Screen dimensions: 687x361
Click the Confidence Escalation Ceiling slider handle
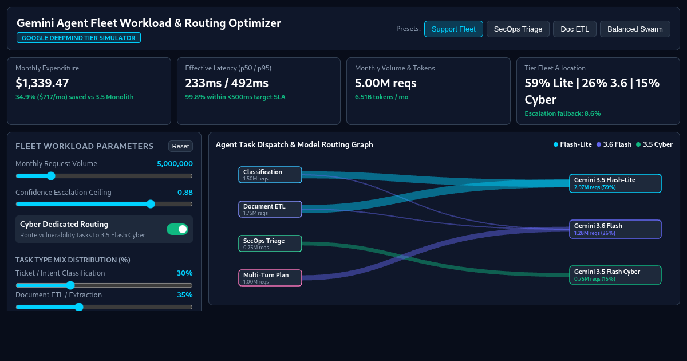151,204
